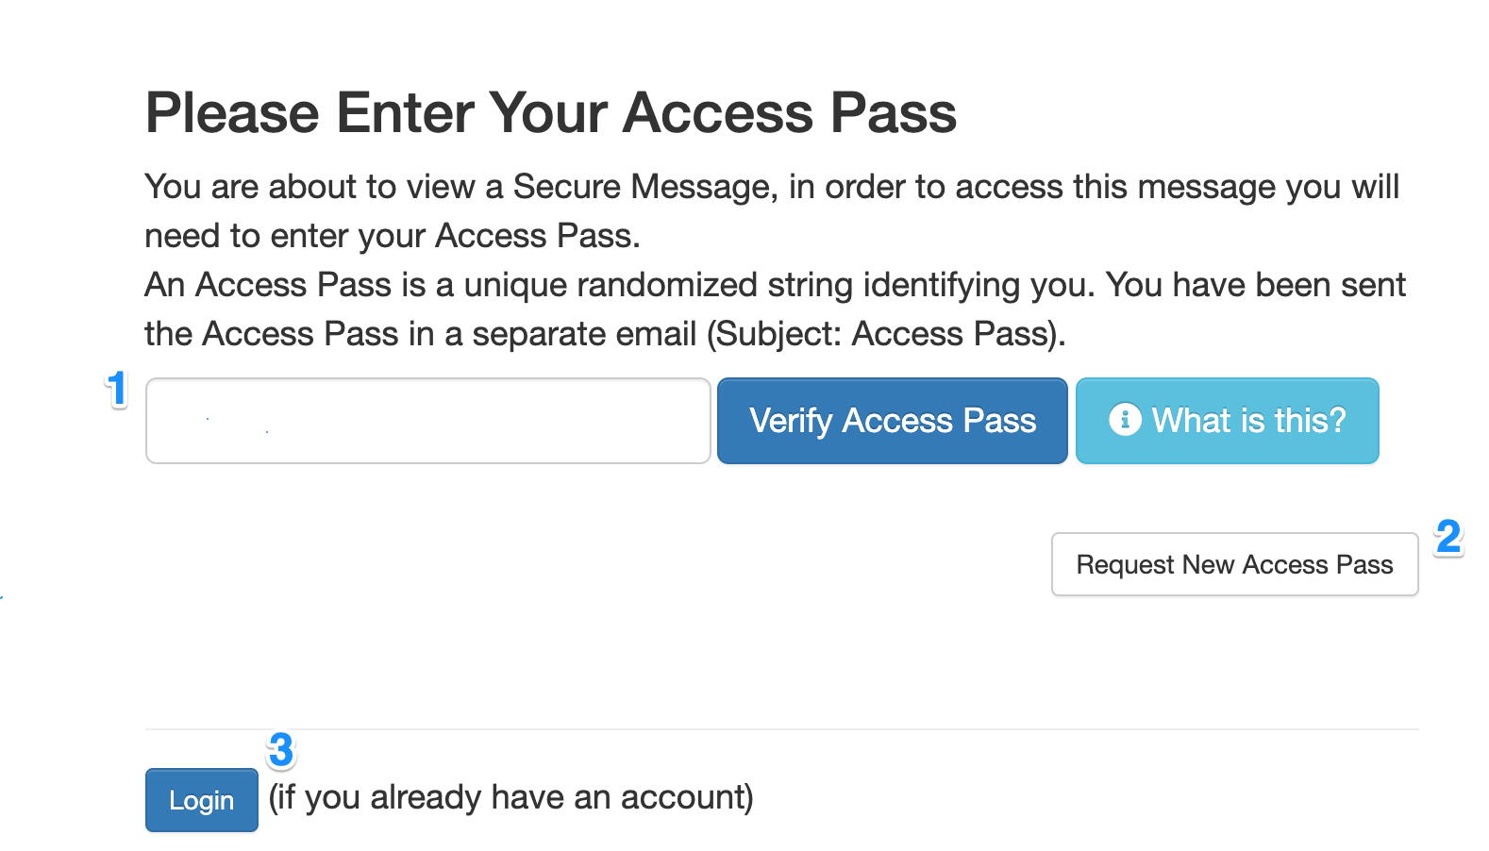Image resolution: width=1489 pixels, height=851 pixels.
Task: Click the divider line above the Login section
Action: 781,727
